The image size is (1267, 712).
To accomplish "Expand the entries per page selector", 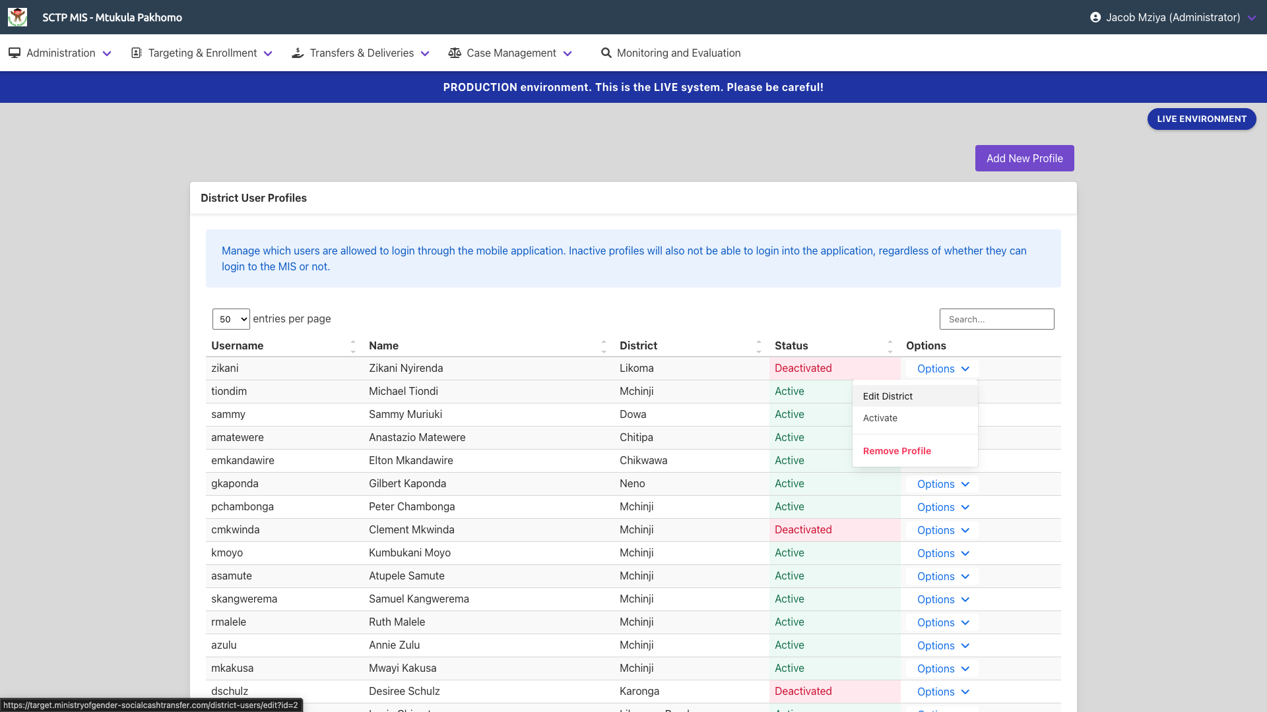I will (x=231, y=318).
